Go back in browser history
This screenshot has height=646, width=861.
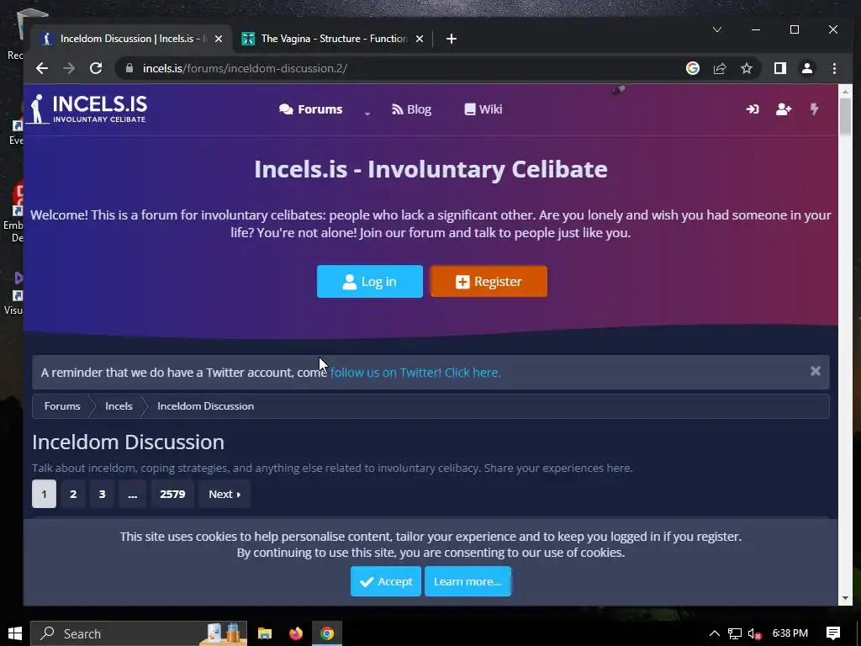point(42,68)
